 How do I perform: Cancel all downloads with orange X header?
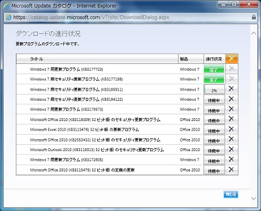[x=232, y=59]
